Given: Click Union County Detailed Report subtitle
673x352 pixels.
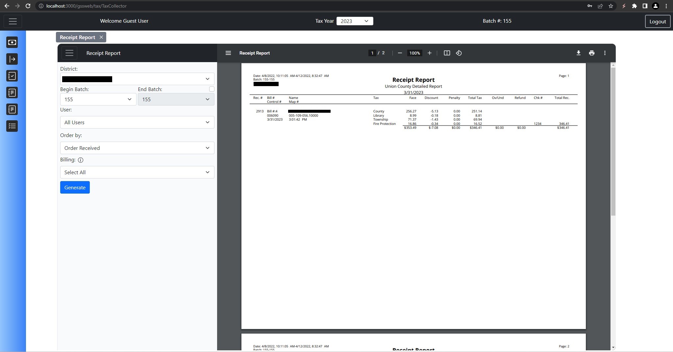Looking at the screenshot, I should tap(413, 86).
